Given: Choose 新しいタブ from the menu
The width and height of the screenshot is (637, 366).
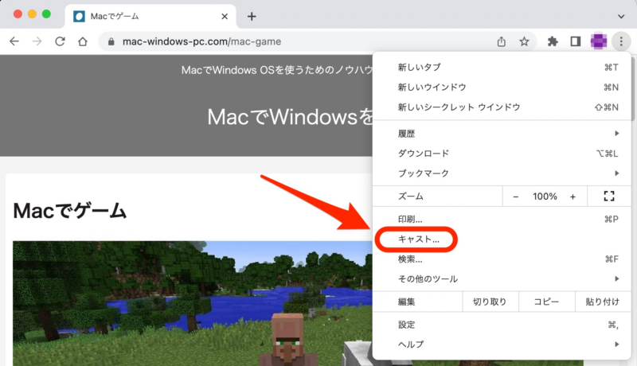Looking at the screenshot, I should 502,68.
